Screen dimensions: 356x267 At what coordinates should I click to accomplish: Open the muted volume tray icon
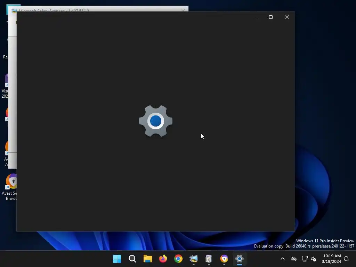pos(314,259)
